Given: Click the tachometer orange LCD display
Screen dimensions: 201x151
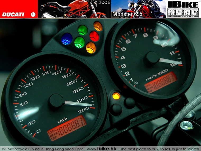Looking at the screenshot, I should pyautogui.click(x=161, y=82).
